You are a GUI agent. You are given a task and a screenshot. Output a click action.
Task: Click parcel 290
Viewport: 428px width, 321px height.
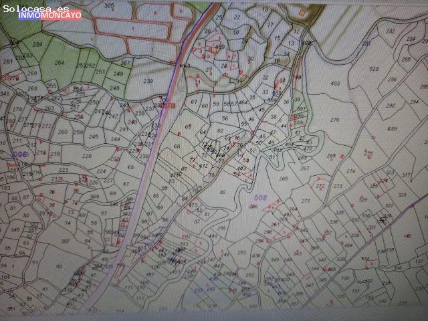point(391,106)
